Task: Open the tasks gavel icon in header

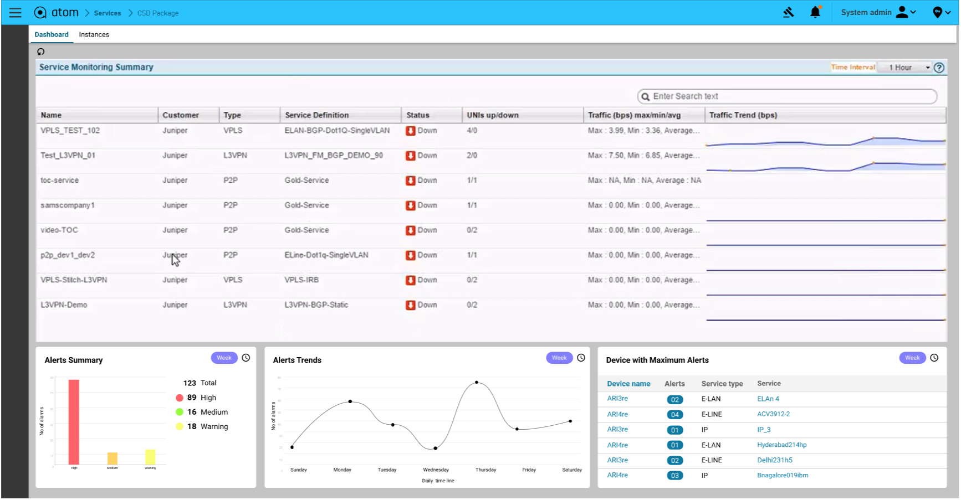Action: tap(789, 12)
